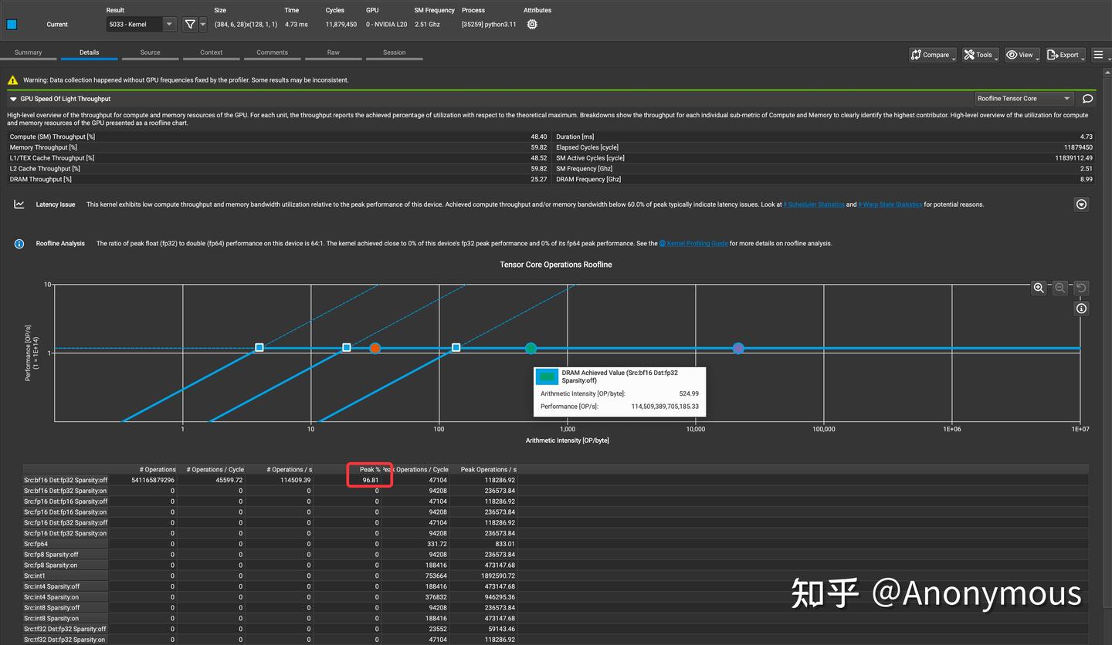The width and height of the screenshot is (1112, 645).
Task: Zoom in on the roofline chart
Action: (x=1039, y=288)
